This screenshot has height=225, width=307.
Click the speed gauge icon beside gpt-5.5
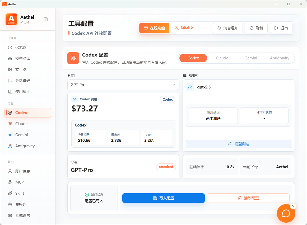[190, 87]
